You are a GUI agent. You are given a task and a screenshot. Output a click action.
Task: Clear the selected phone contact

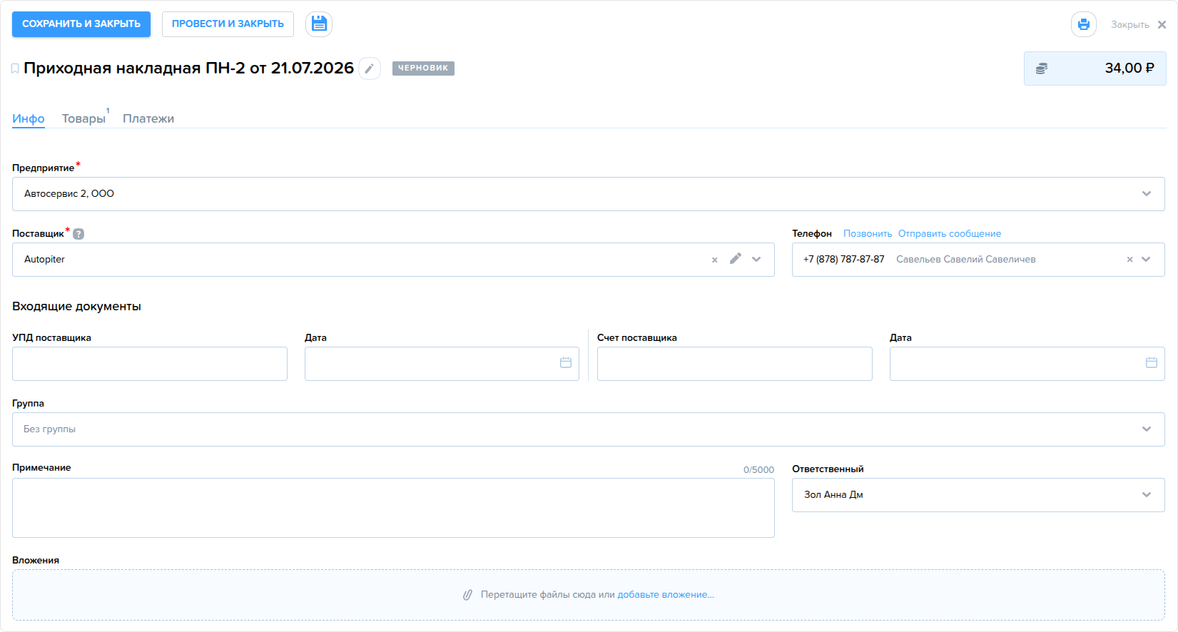pyautogui.click(x=1129, y=260)
